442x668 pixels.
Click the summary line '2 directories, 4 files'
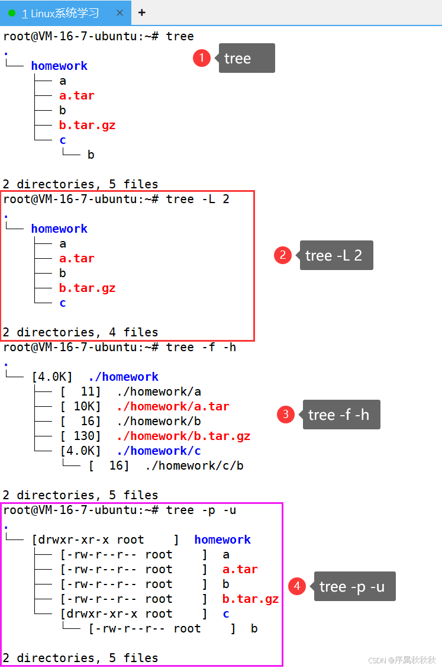pos(80,332)
